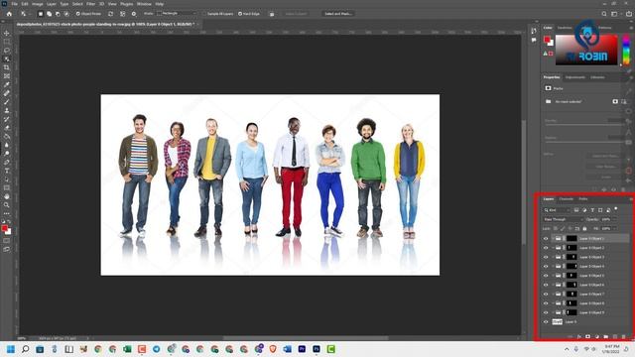635x357 pixels.
Task: Select the Rectangle shape tool
Action: coord(7,187)
